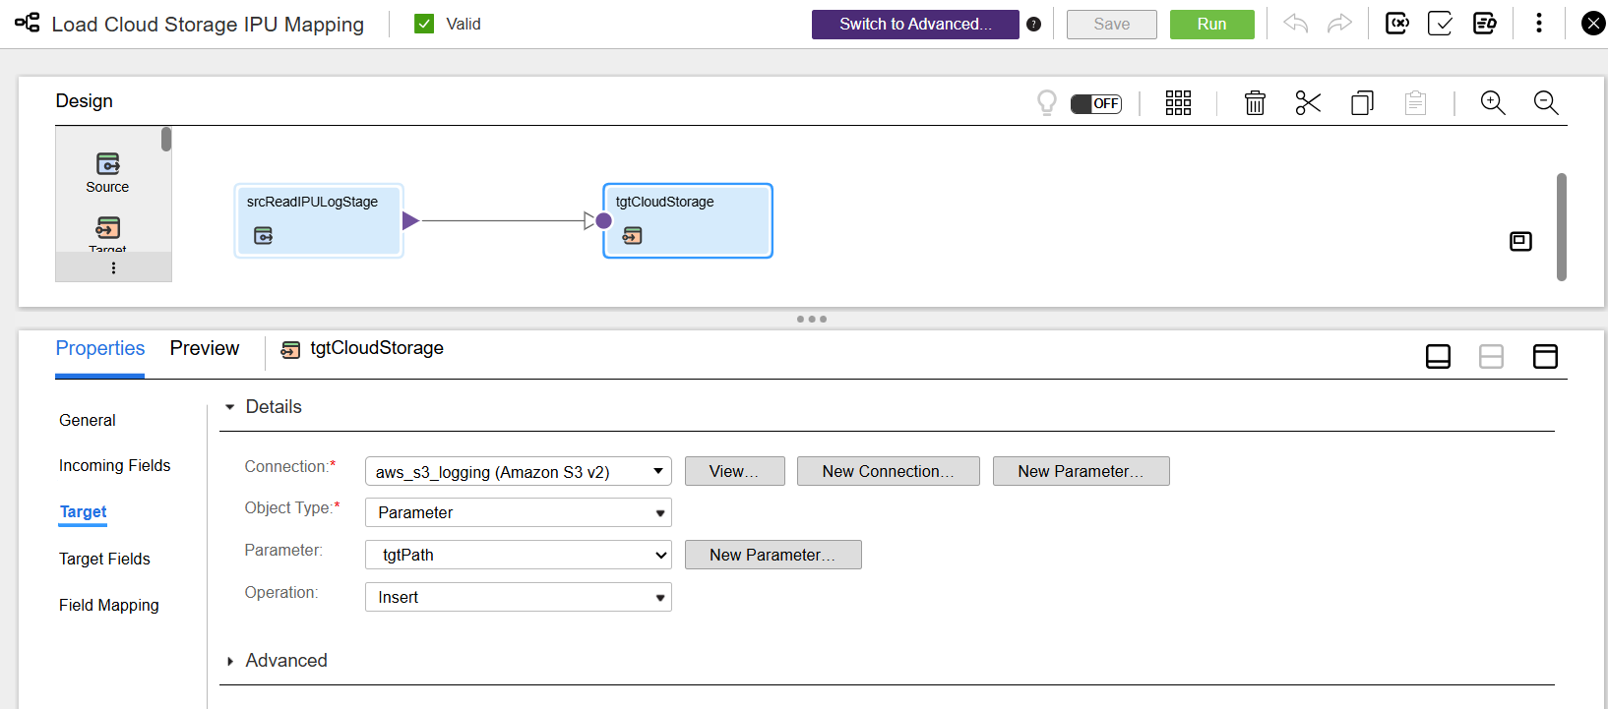Expand the Advanced section
Viewport: 1608px width, 709px height.
click(x=229, y=661)
